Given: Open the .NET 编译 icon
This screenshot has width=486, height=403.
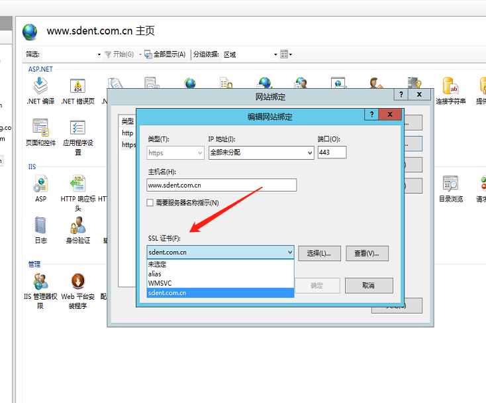Looking at the screenshot, I should click(40, 86).
